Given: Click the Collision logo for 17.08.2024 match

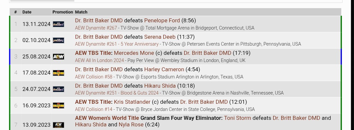Looking at the screenshot, I should 58,73.
